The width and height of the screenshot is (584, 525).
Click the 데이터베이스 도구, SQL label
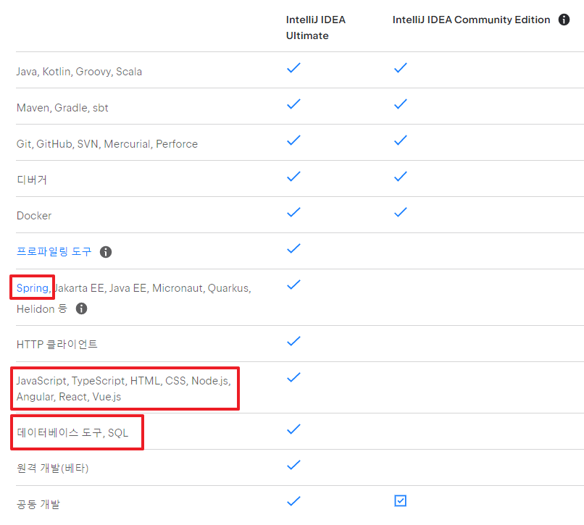click(x=72, y=432)
